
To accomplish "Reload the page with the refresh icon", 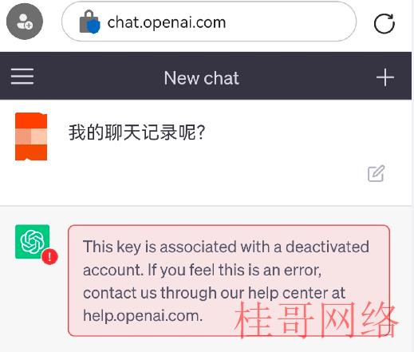I will click(384, 23).
